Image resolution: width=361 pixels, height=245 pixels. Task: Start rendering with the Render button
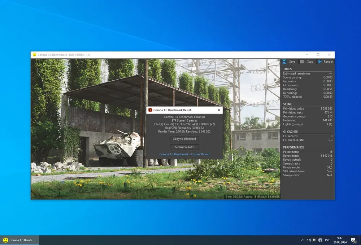point(325,62)
